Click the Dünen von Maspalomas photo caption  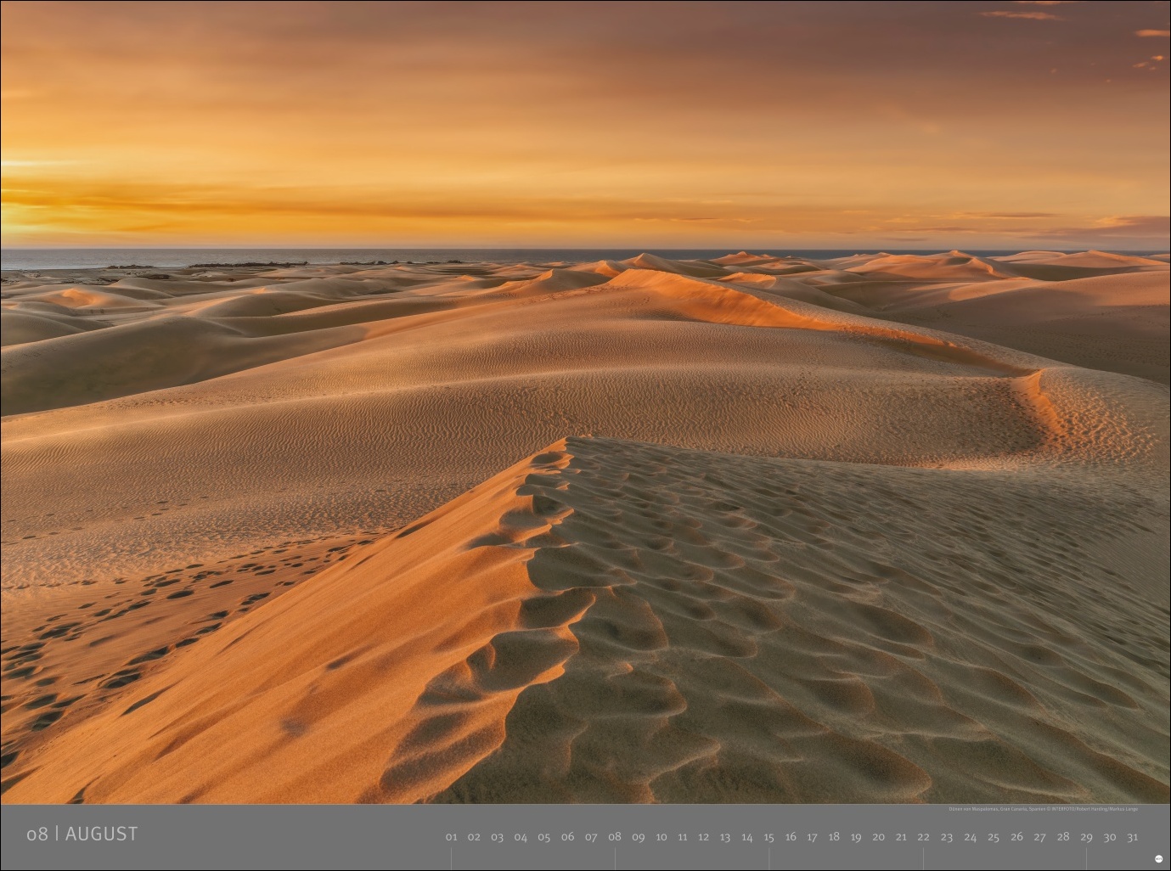pyautogui.click(x=1044, y=810)
